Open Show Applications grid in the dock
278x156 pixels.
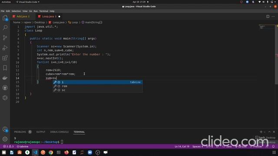click(x=274, y=153)
